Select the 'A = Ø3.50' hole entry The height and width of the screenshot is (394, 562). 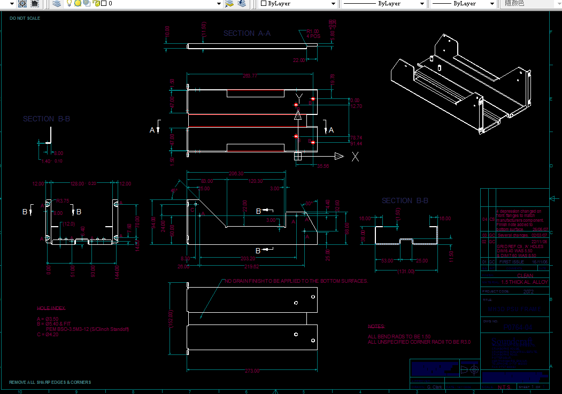[x=48, y=319]
